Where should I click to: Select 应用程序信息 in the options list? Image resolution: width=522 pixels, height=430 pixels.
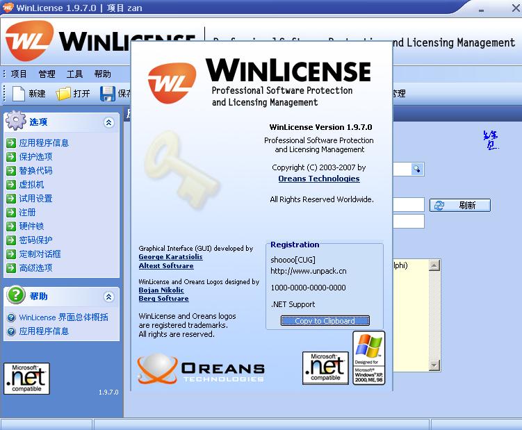pyautogui.click(x=44, y=143)
